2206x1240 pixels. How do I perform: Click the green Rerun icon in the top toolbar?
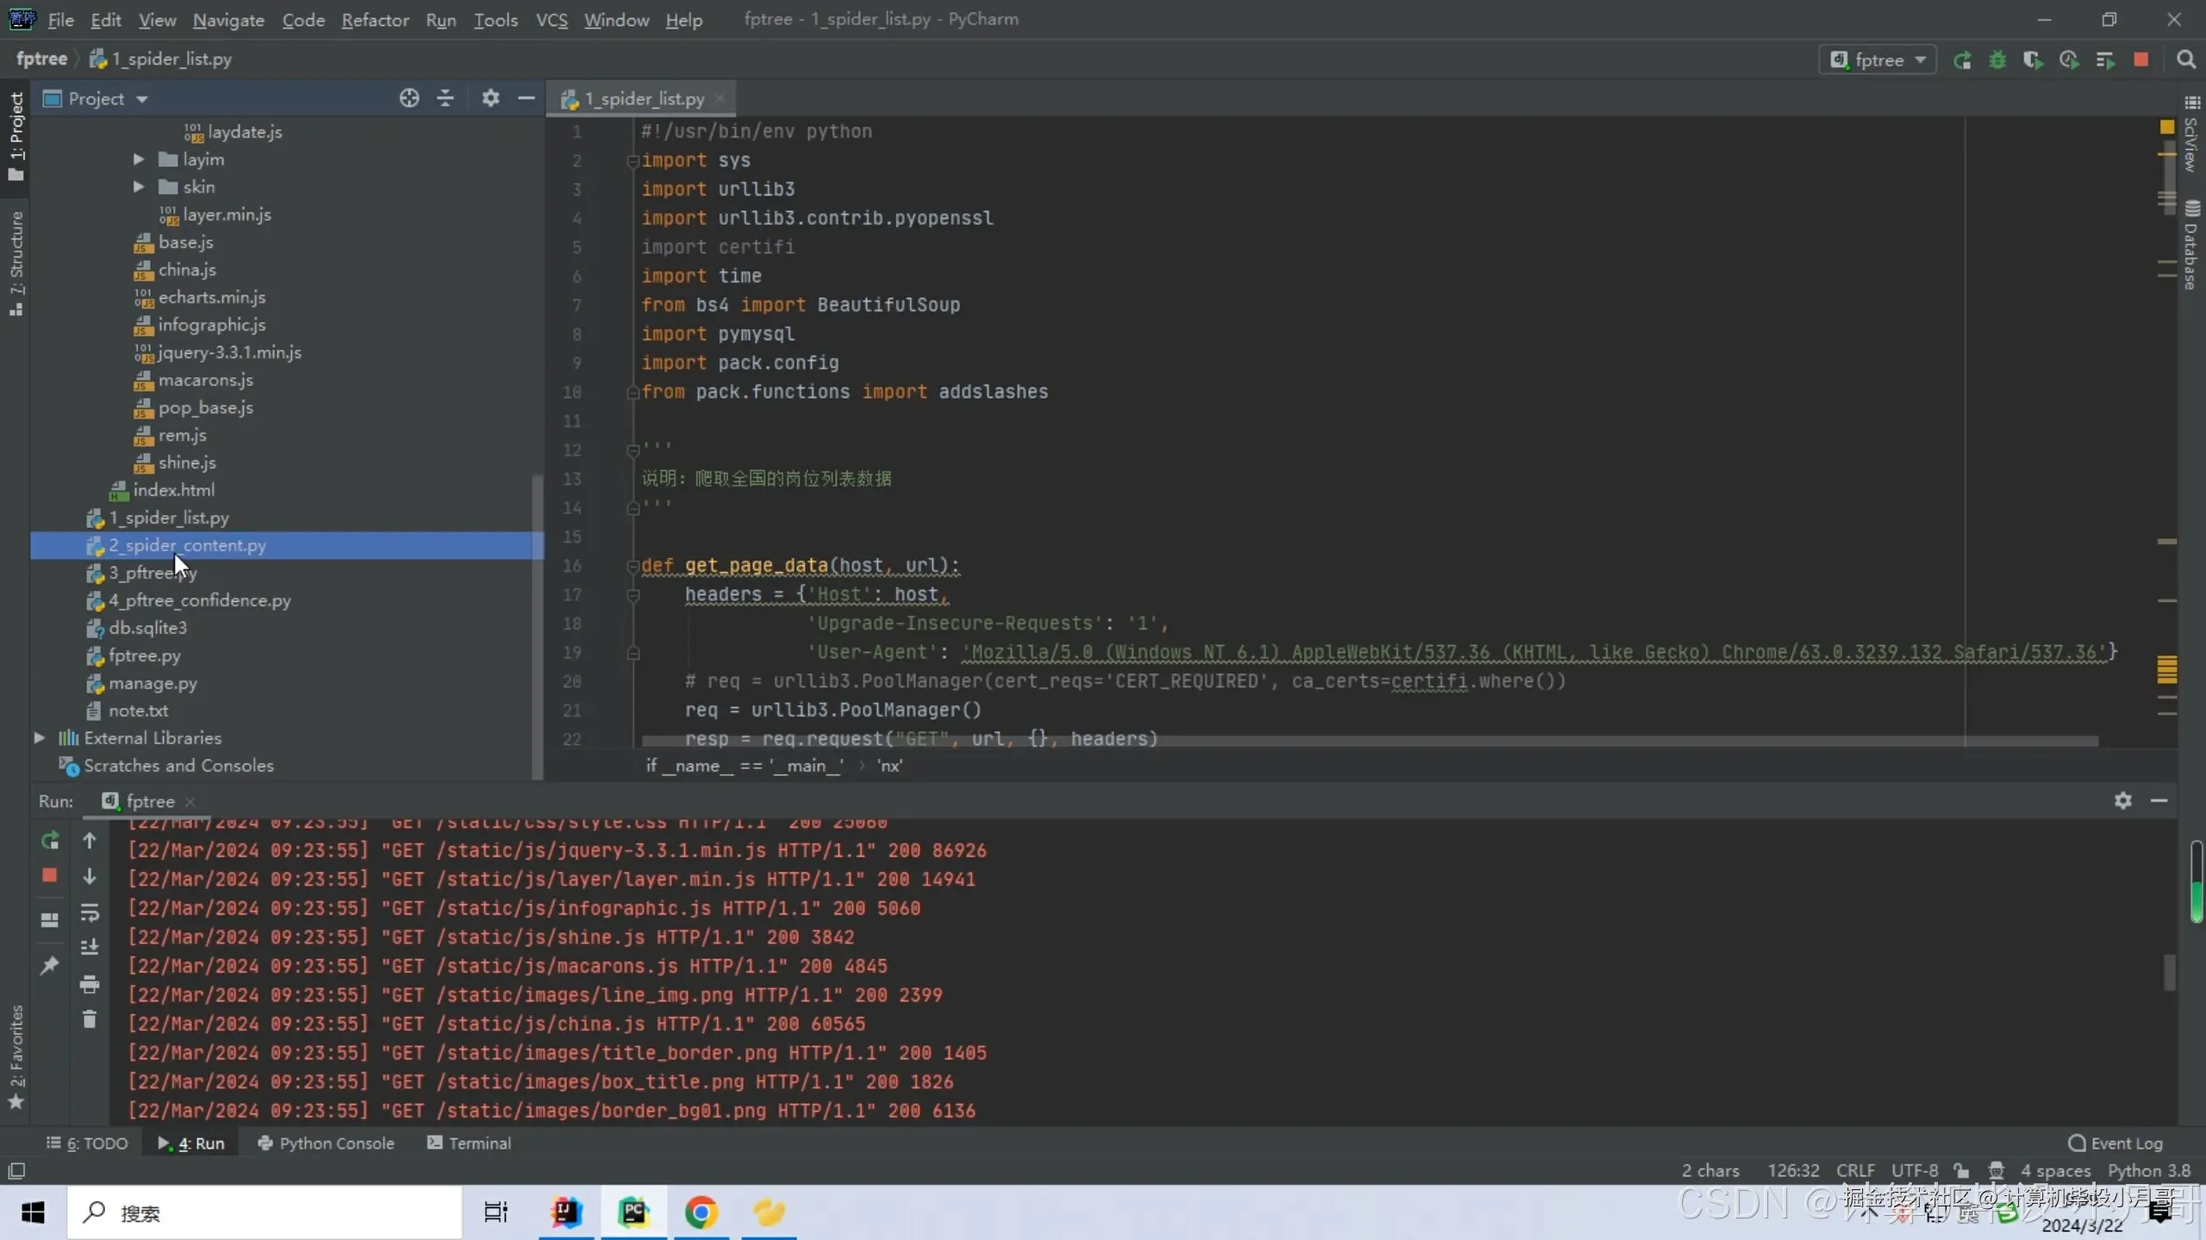point(1962,60)
